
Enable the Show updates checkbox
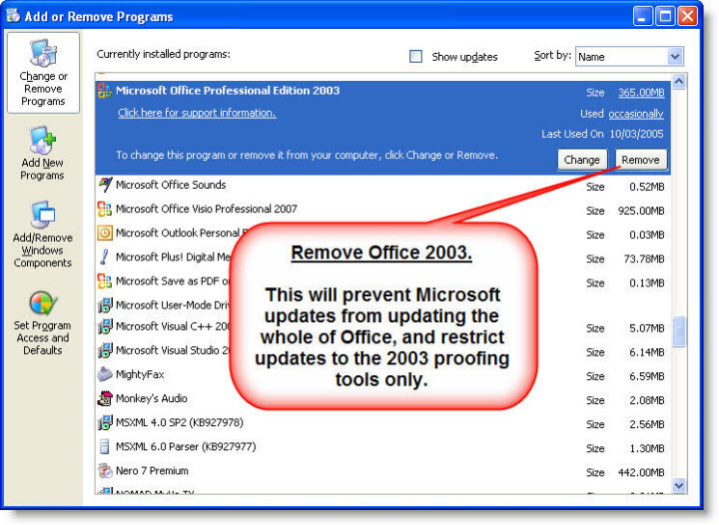[415, 56]
